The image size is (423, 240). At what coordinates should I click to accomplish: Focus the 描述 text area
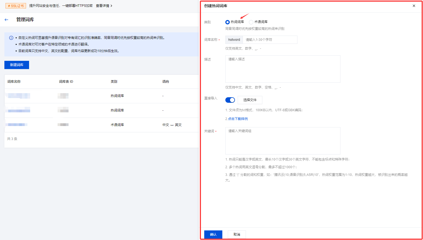(x=283, y=69)
